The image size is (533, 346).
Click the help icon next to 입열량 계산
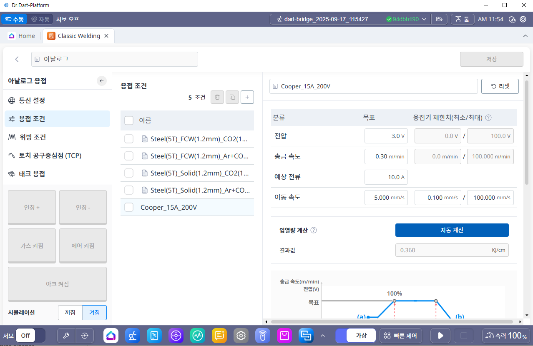(314, 230)
